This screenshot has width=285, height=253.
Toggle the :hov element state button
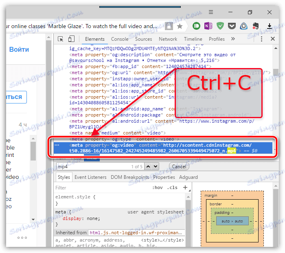point(158,187)
